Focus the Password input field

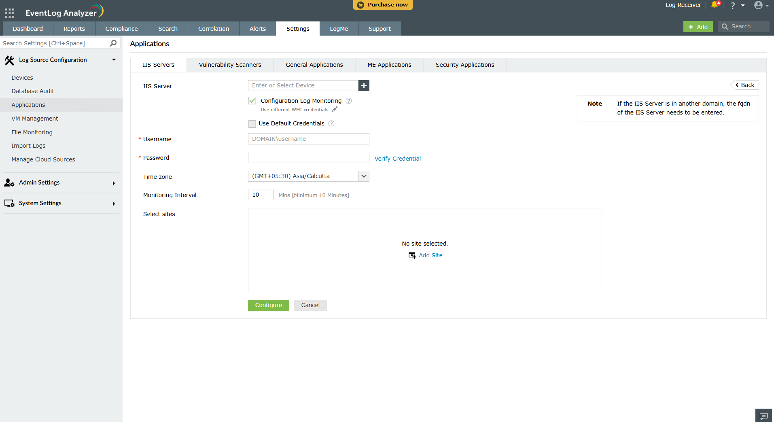click(309, 157)
